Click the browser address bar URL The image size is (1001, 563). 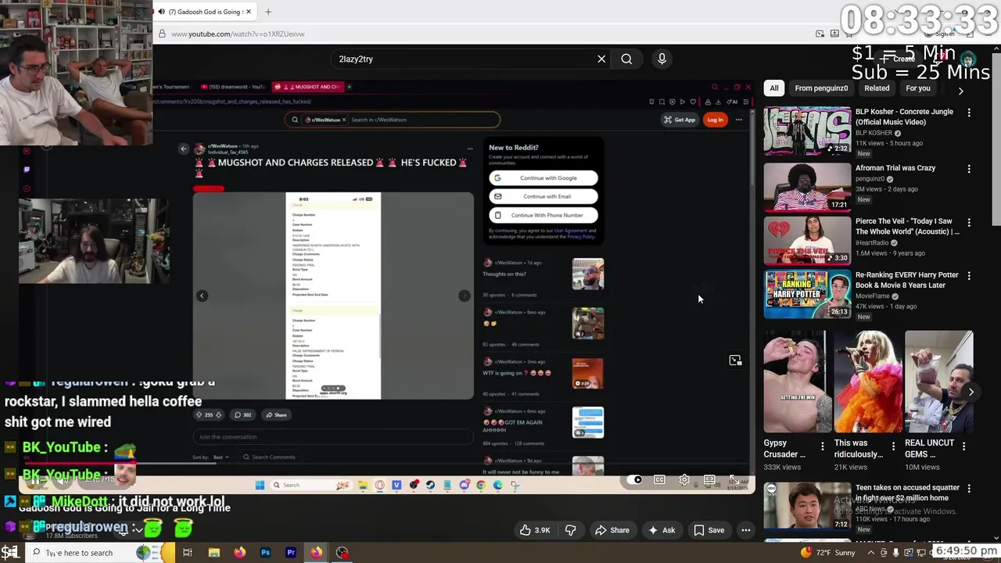pyautogui.click(x=238, y=34)
